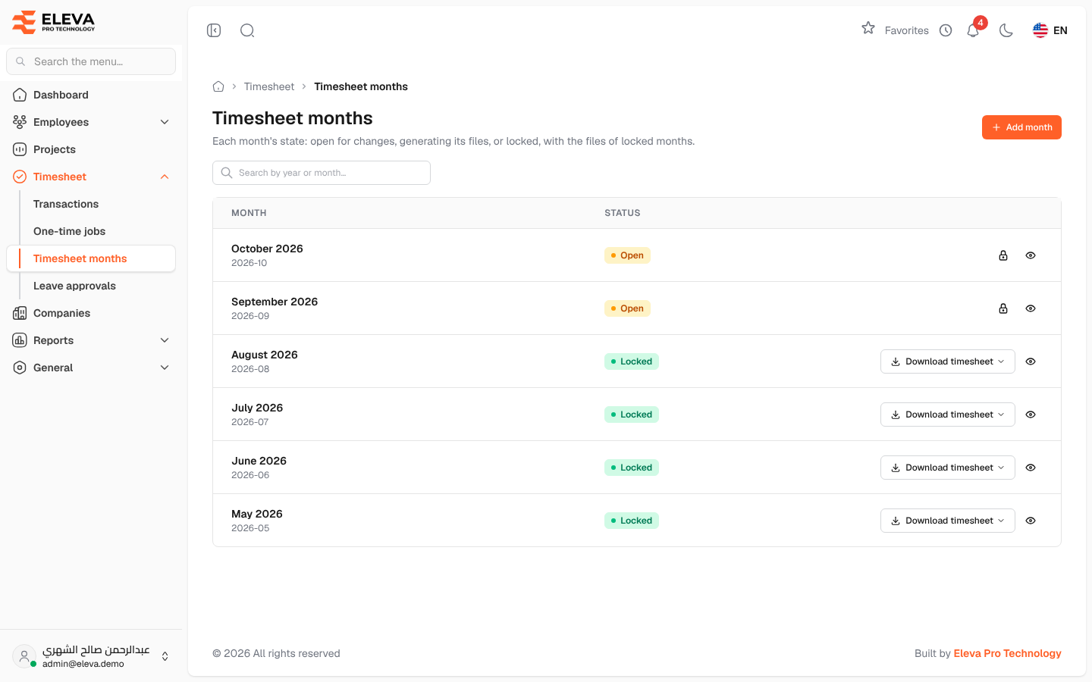Select Timesheet months submenu item
The width and height of the screenshot is (1092, 682).
[x=91, y=258]
